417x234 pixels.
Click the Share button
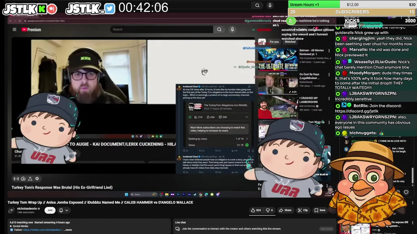pos(285,210)
